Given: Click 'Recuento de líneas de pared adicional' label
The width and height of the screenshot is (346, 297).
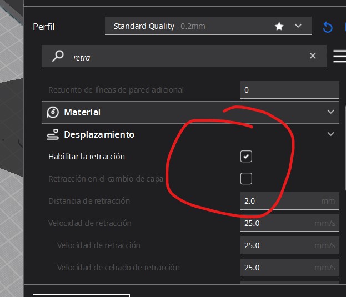Looking at the screenshot, I should 116,90.
